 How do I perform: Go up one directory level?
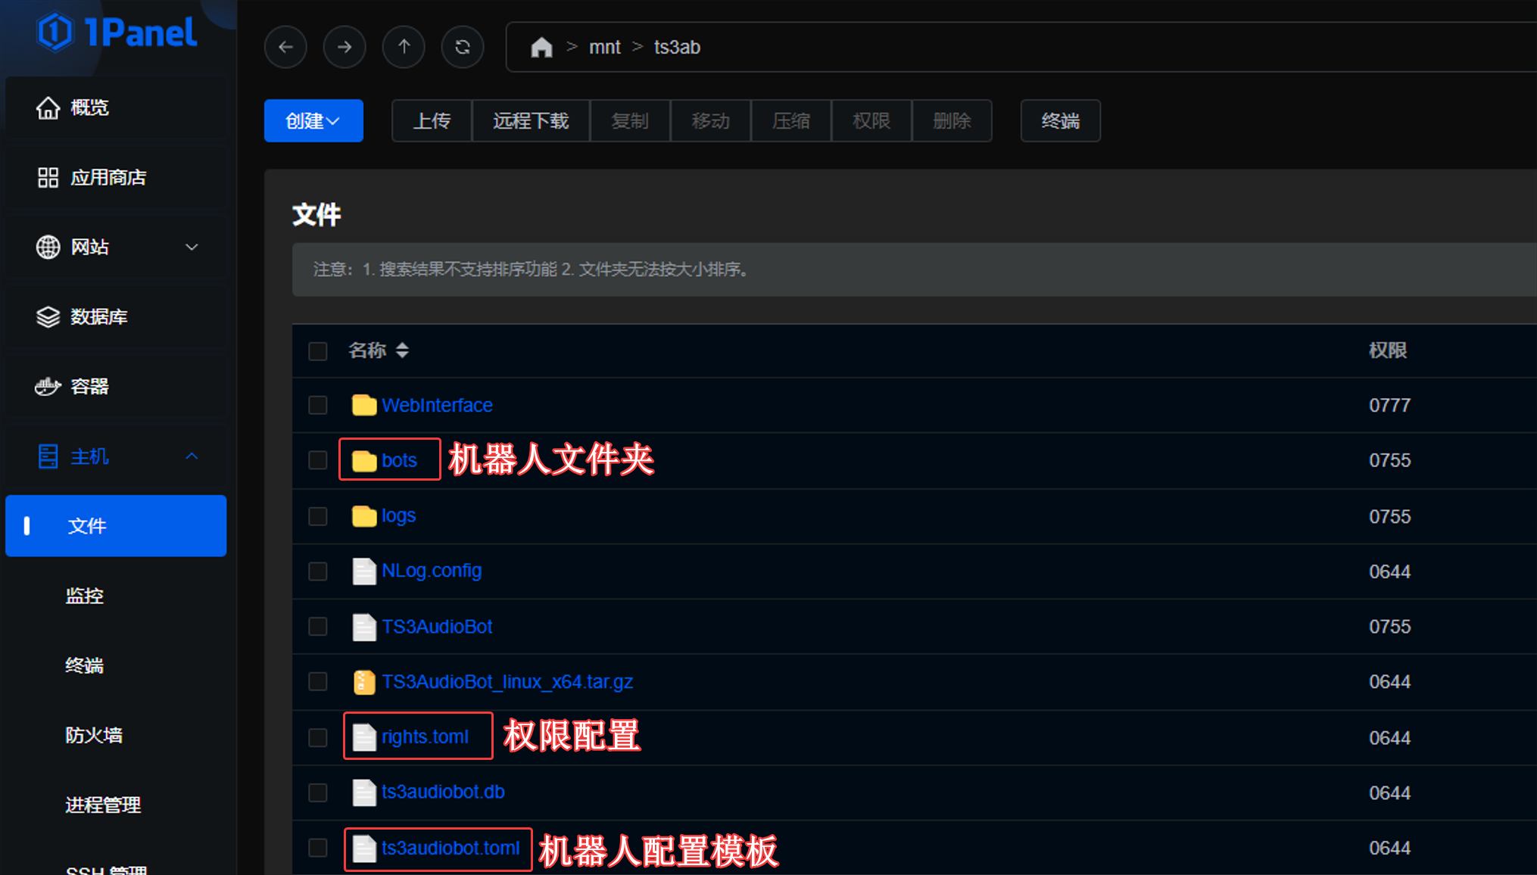pos(404,47)
